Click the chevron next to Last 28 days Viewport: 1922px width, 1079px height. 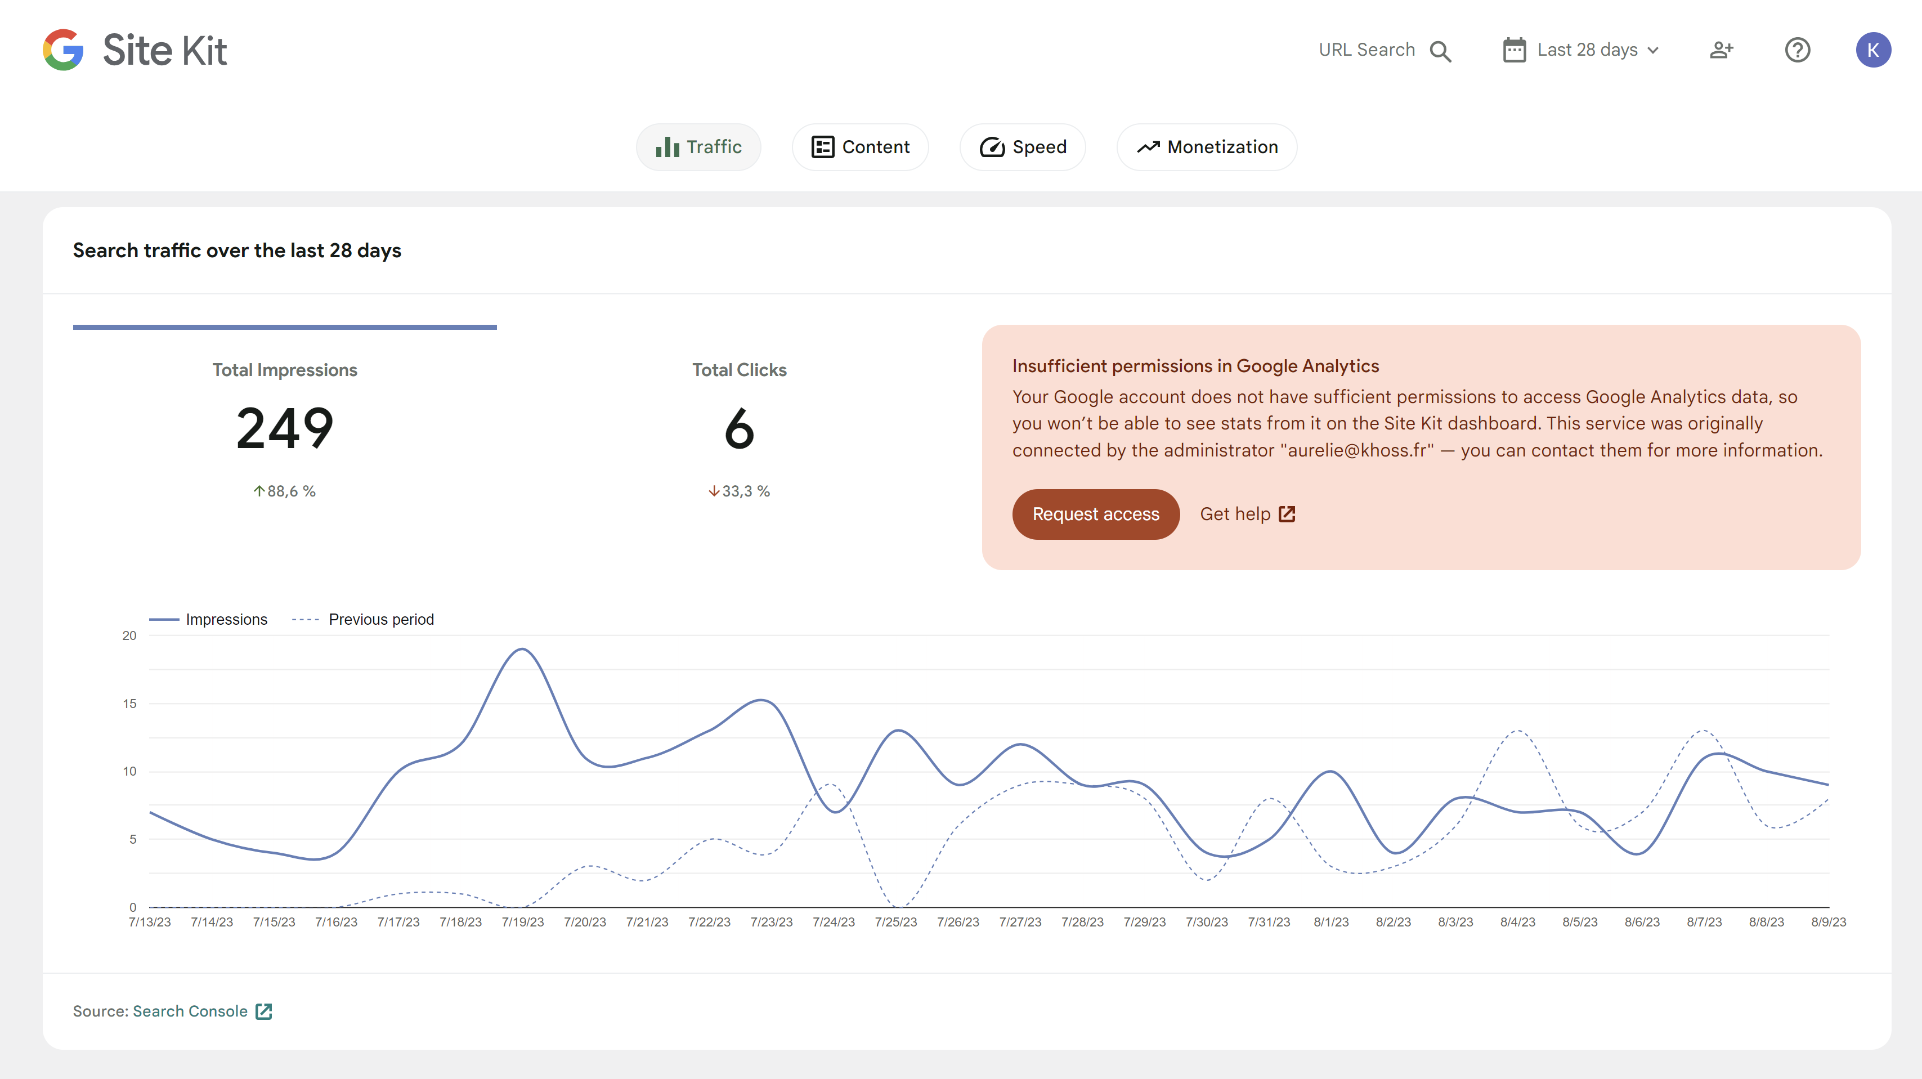click(1654, 50)
